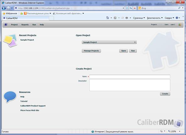The height and width of the screenshot is (135, 186).
Task: Open the Сервис menu dropdown
Action: pos(169,18)
